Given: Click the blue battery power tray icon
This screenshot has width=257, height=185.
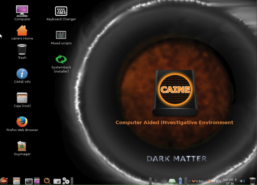Looking at the screenshot, I should pos(180,181).
